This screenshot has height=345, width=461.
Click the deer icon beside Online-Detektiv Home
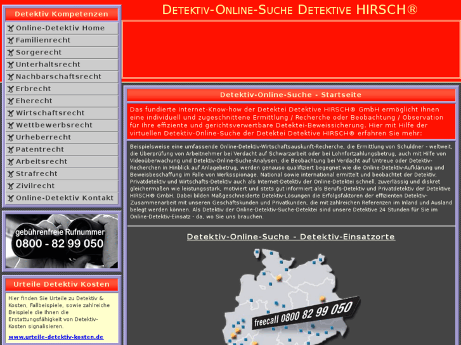11,28
